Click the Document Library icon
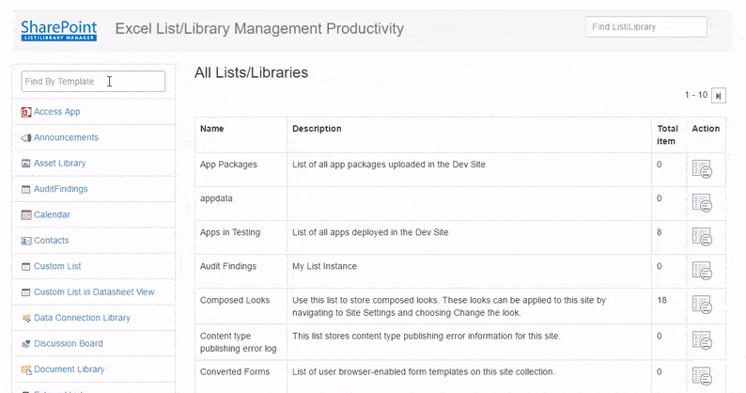The image size is (746, 393). coord(26,369)
